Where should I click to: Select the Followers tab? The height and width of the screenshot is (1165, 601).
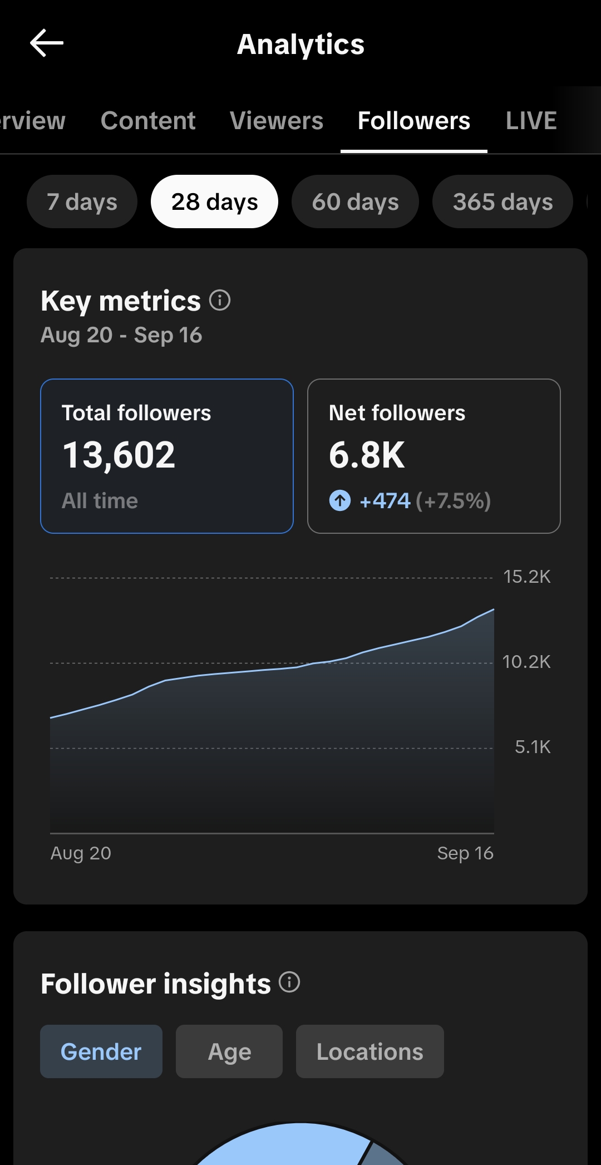click(x=414, y=121)
